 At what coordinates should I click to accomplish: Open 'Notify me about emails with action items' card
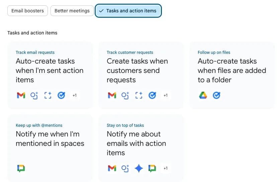[141, 148]
